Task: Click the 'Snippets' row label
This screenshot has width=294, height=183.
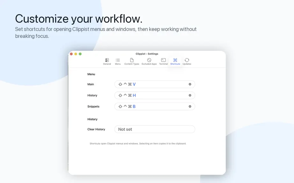Action: [93, 106]
